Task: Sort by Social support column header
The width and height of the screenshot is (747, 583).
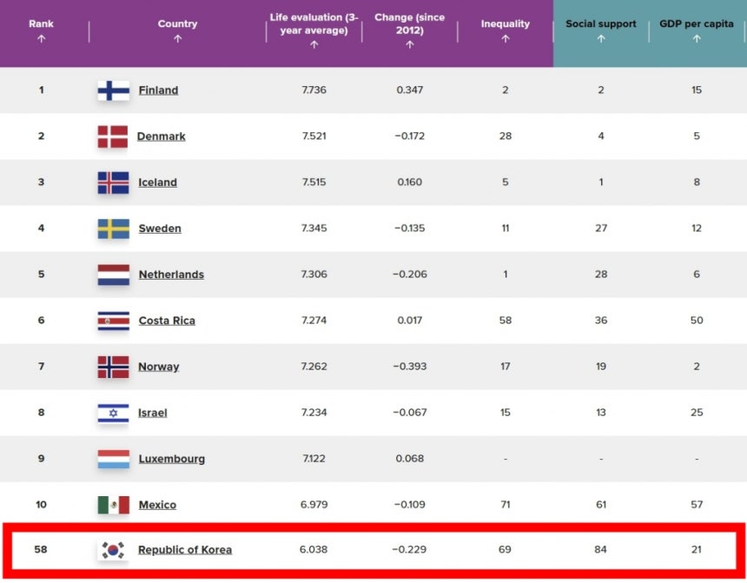Action: tap(601, 23)
